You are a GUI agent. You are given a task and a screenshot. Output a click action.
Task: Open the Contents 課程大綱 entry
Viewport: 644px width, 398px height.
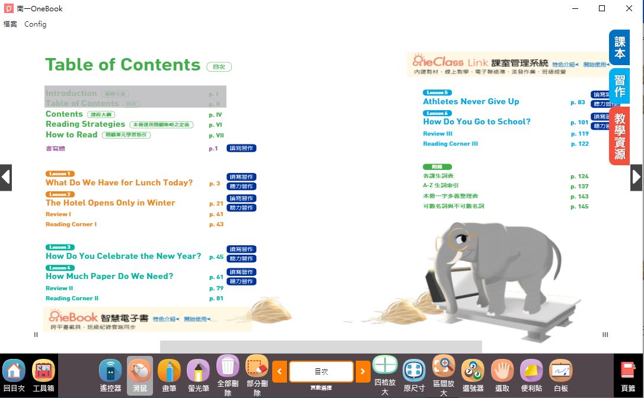click(80, 114)
